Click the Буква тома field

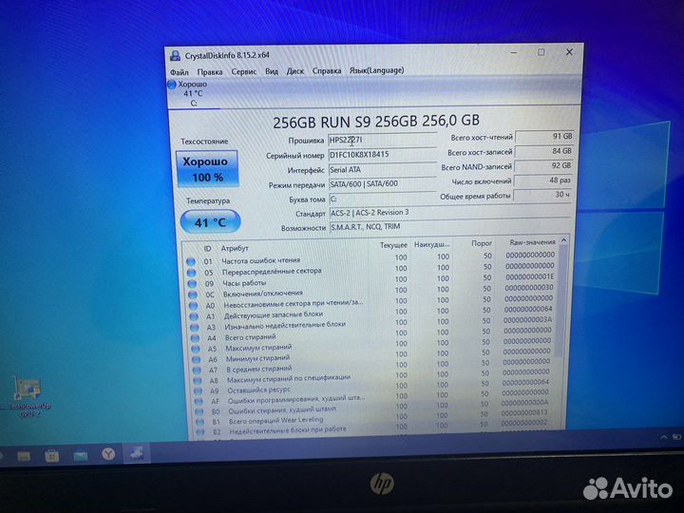coord(382,199)
